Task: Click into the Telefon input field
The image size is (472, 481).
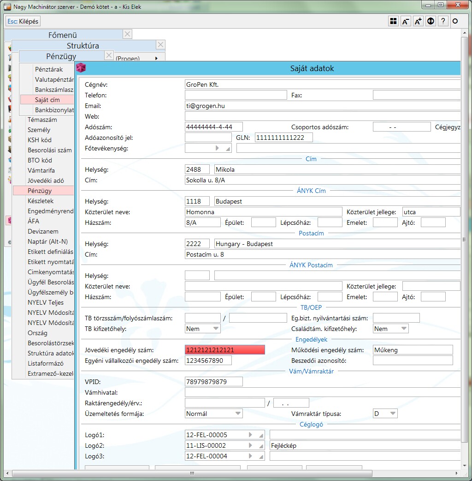Action: [x=236, y=95]
